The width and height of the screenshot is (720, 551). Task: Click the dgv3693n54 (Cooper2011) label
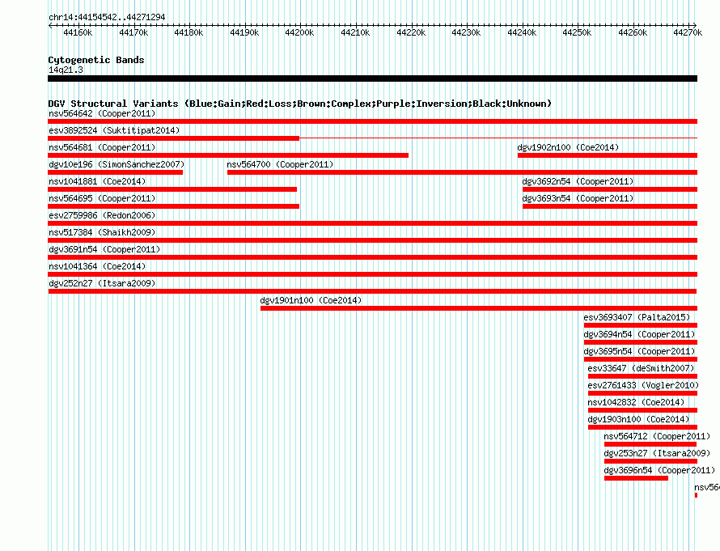coord(578,198)
